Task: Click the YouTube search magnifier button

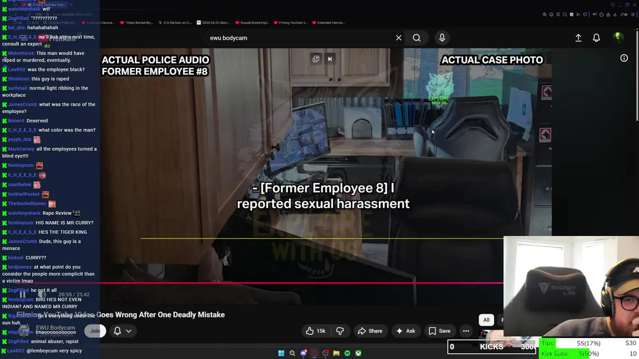Action: point(416,38)
